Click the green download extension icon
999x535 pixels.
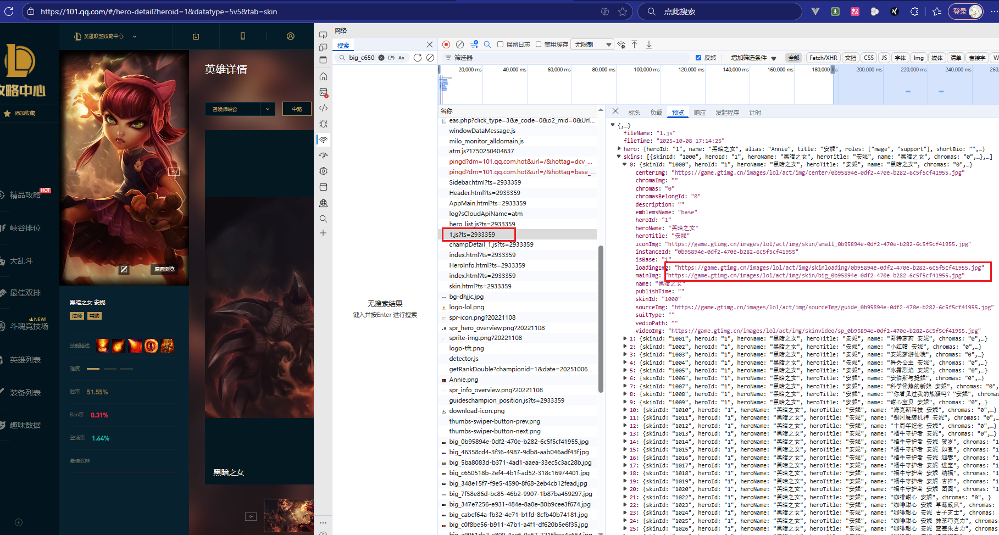[835, 12]
